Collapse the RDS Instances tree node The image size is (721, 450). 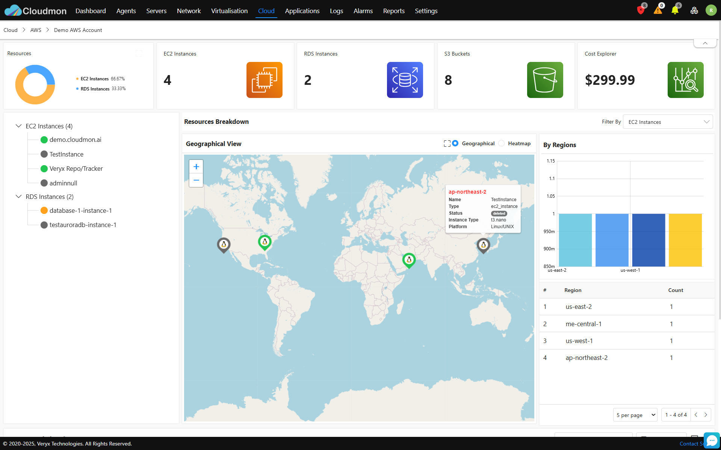pos(18,197)
